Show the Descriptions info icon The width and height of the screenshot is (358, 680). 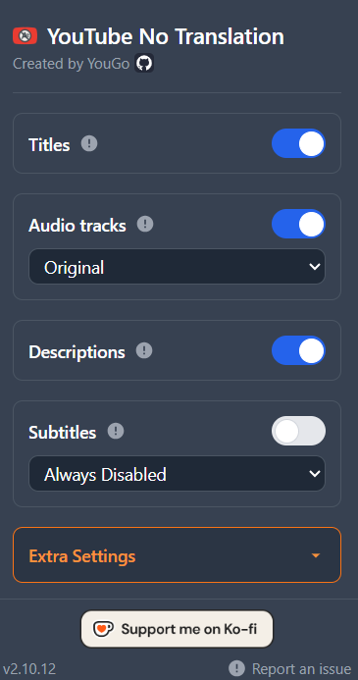coord(144,350)
